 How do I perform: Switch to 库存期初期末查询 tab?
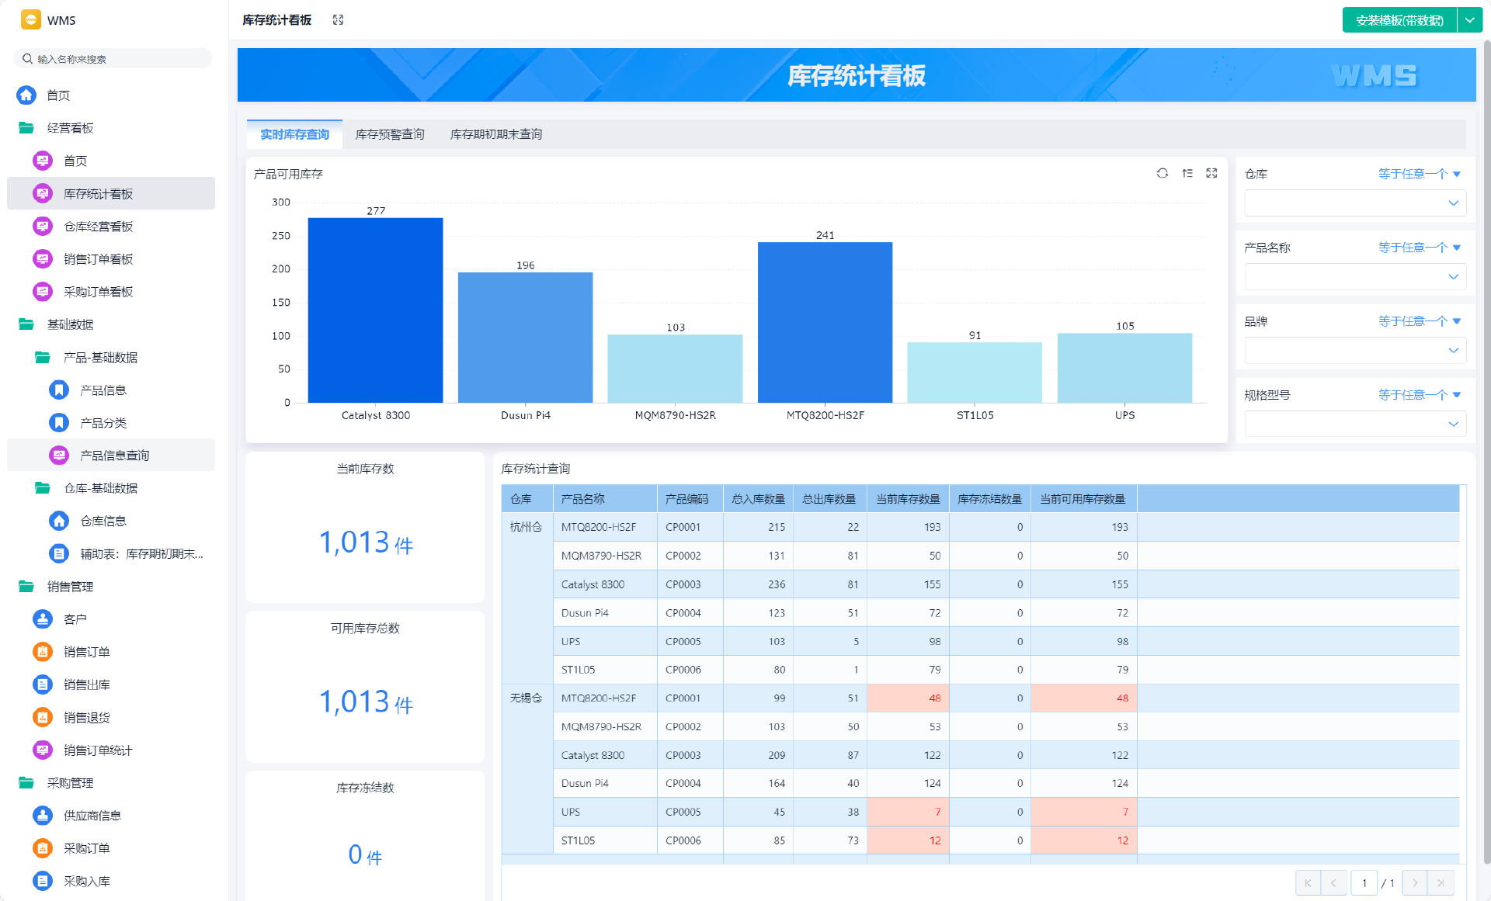[496, 134]
